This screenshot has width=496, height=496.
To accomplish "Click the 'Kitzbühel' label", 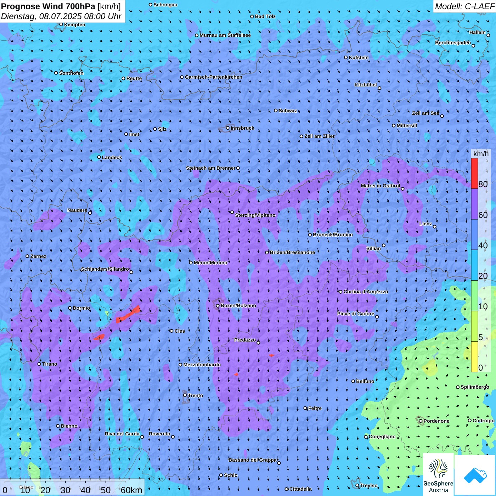I will [x=366, y=85].
